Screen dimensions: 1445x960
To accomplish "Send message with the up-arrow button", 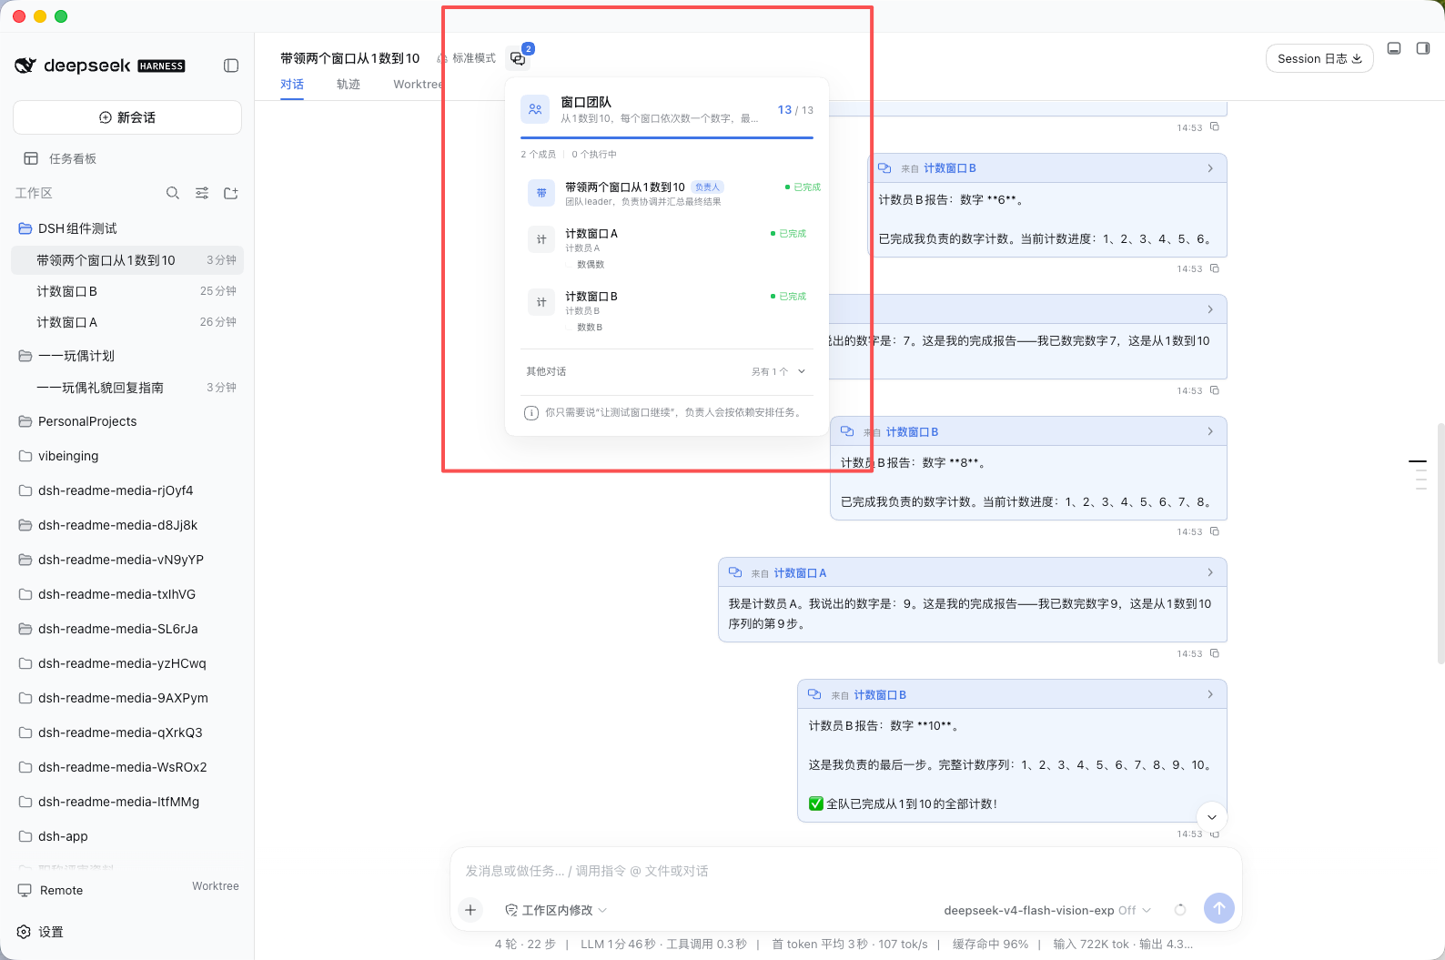I will click(x=1219, y=908).
